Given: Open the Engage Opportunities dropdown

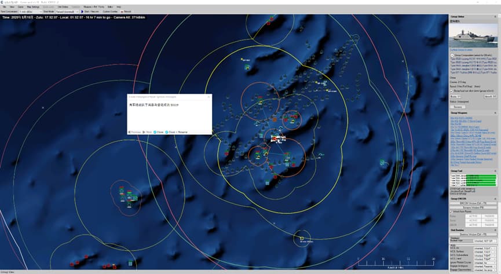Looking at the screenshot, I should [485, 270].
